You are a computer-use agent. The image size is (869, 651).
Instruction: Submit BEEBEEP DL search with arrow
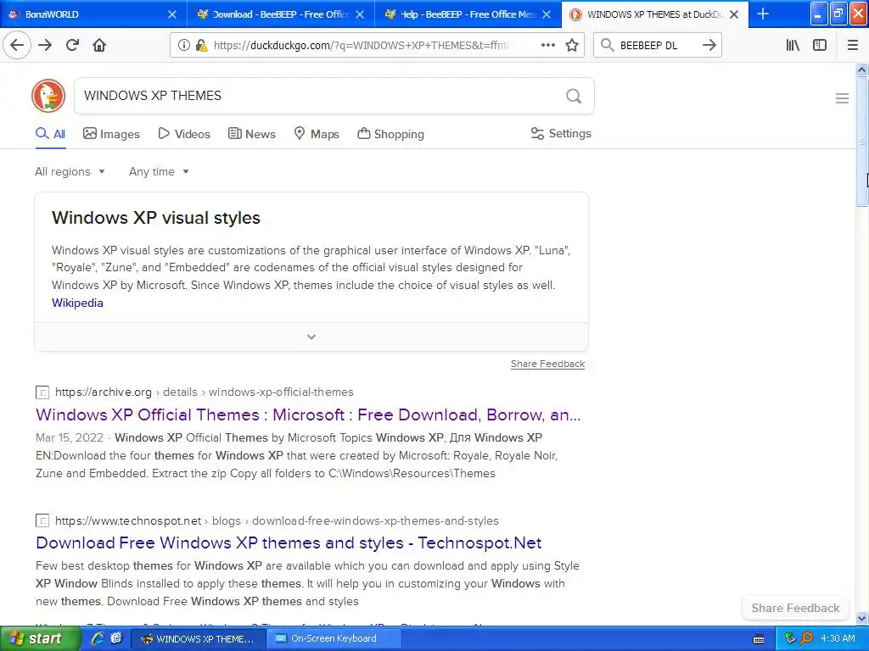coord(709,46)
